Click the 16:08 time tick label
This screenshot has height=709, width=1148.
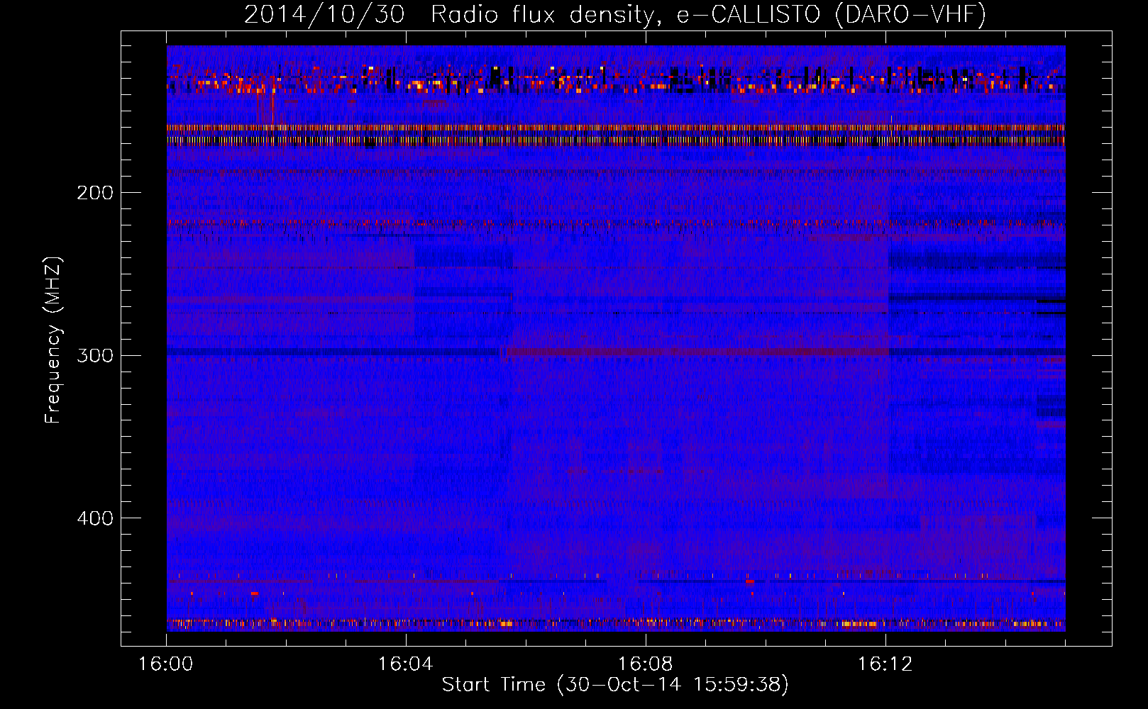point(645,664)
